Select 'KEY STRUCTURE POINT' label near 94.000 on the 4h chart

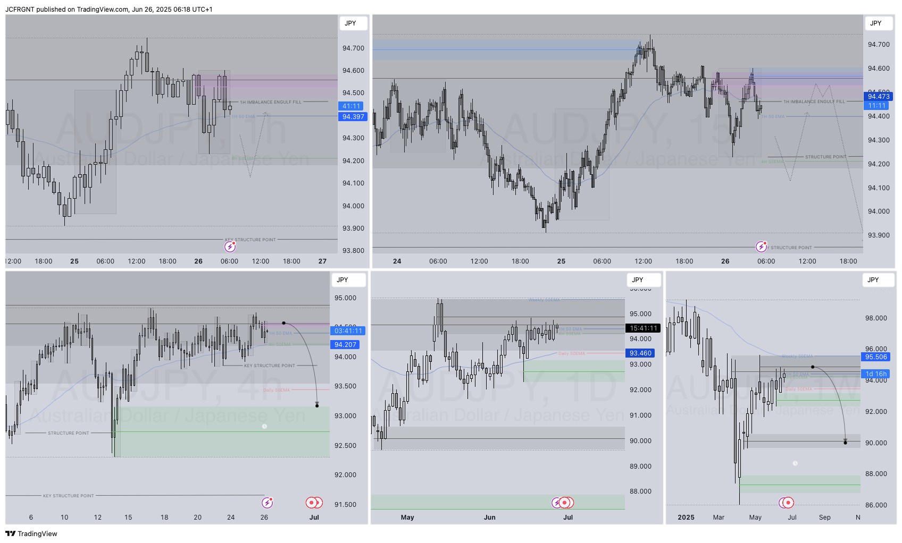coord(269,366)
